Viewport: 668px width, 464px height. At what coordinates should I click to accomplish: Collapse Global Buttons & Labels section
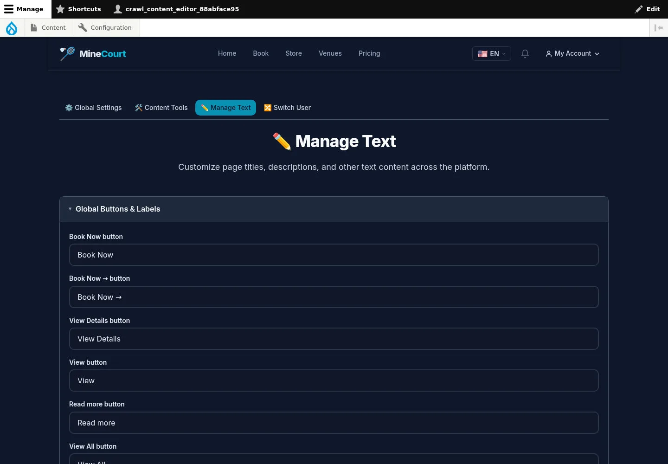pyautogui.click(x=334, y=209)
